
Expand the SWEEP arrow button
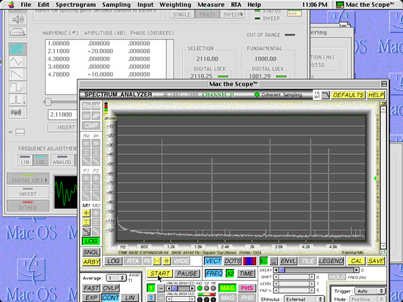tap(233, 15)
